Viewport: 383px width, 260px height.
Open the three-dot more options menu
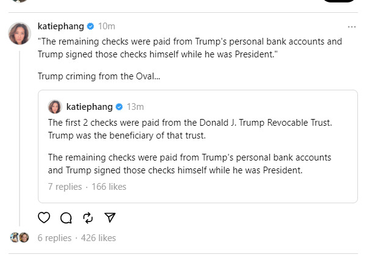pyautogui.click(x=351, y=27)
